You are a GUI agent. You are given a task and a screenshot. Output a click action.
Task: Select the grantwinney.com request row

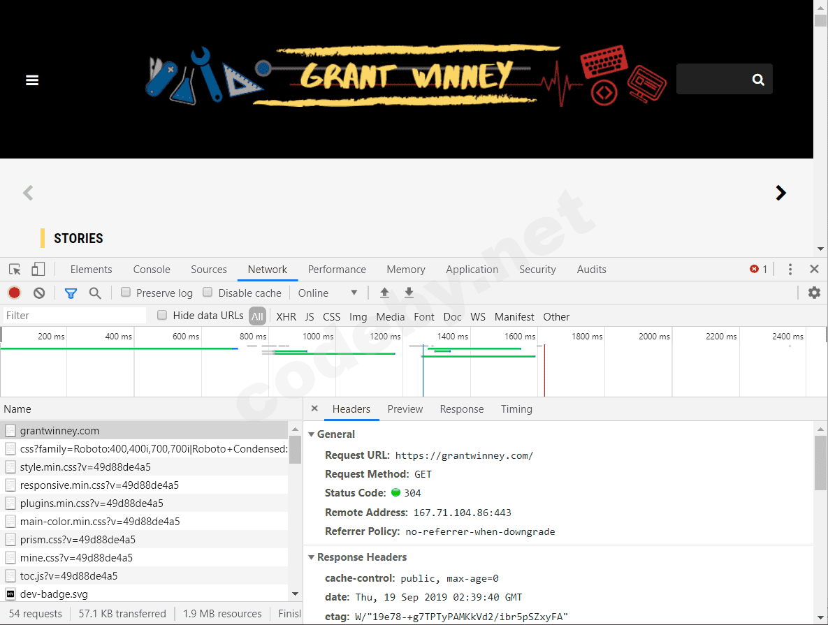144,431
